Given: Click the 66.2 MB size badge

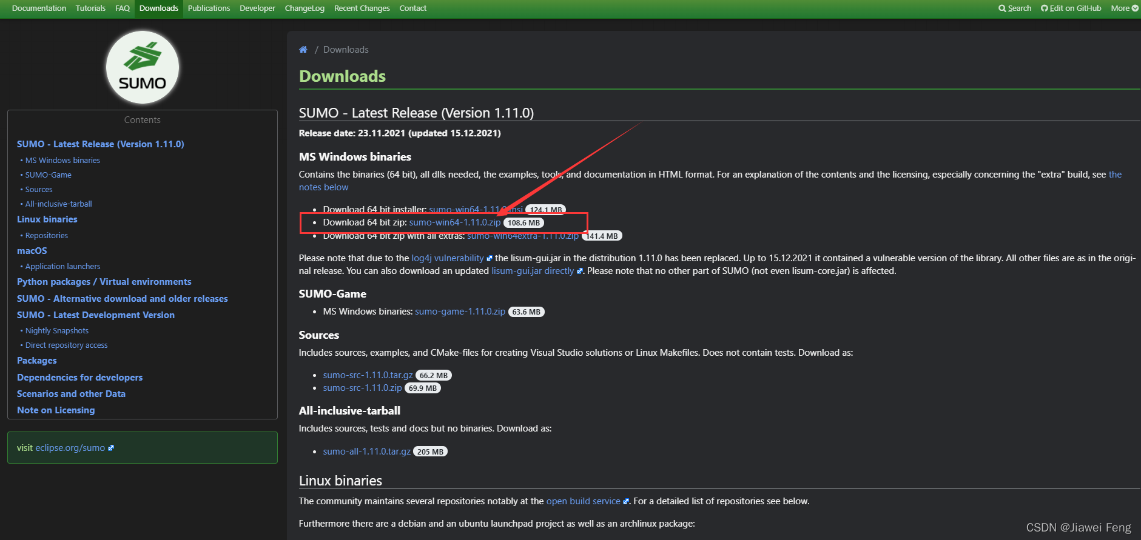Looking at the screenshot, I should (x=433, y=376).
